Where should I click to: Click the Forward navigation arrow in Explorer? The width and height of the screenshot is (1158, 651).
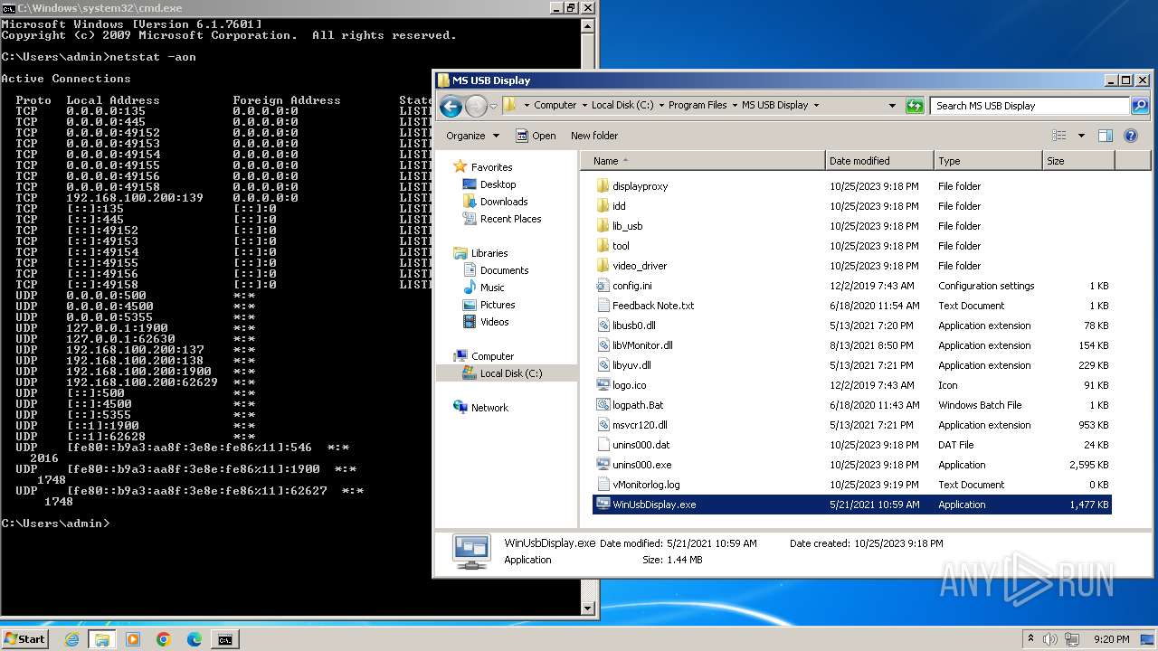[x=477, y=106]
